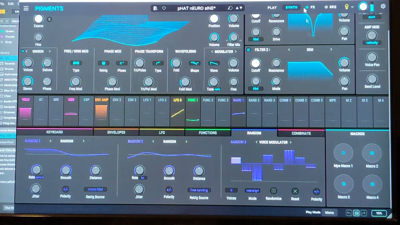Toggle kbd tracking under Filter 2 cutoff
400x225 pixels.
pyautogui.click(x=256, y=89)
